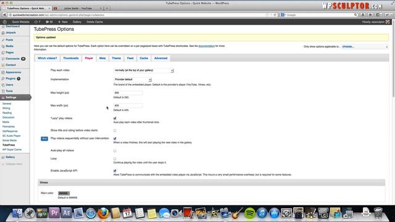This screenshot has height=222, width=395.
Task: Switch to the YouTube browser tab
Action: point(78,8)
